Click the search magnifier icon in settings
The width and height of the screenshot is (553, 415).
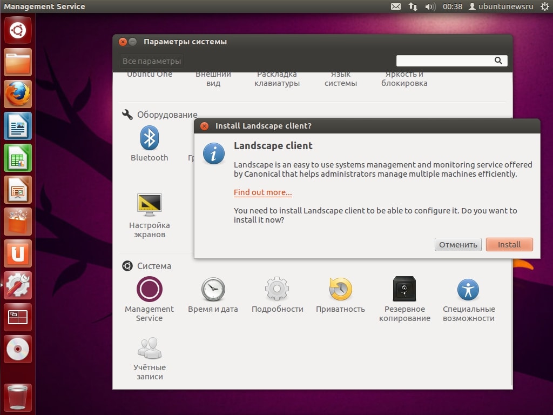pyautogui.click(x=498, y=61)
